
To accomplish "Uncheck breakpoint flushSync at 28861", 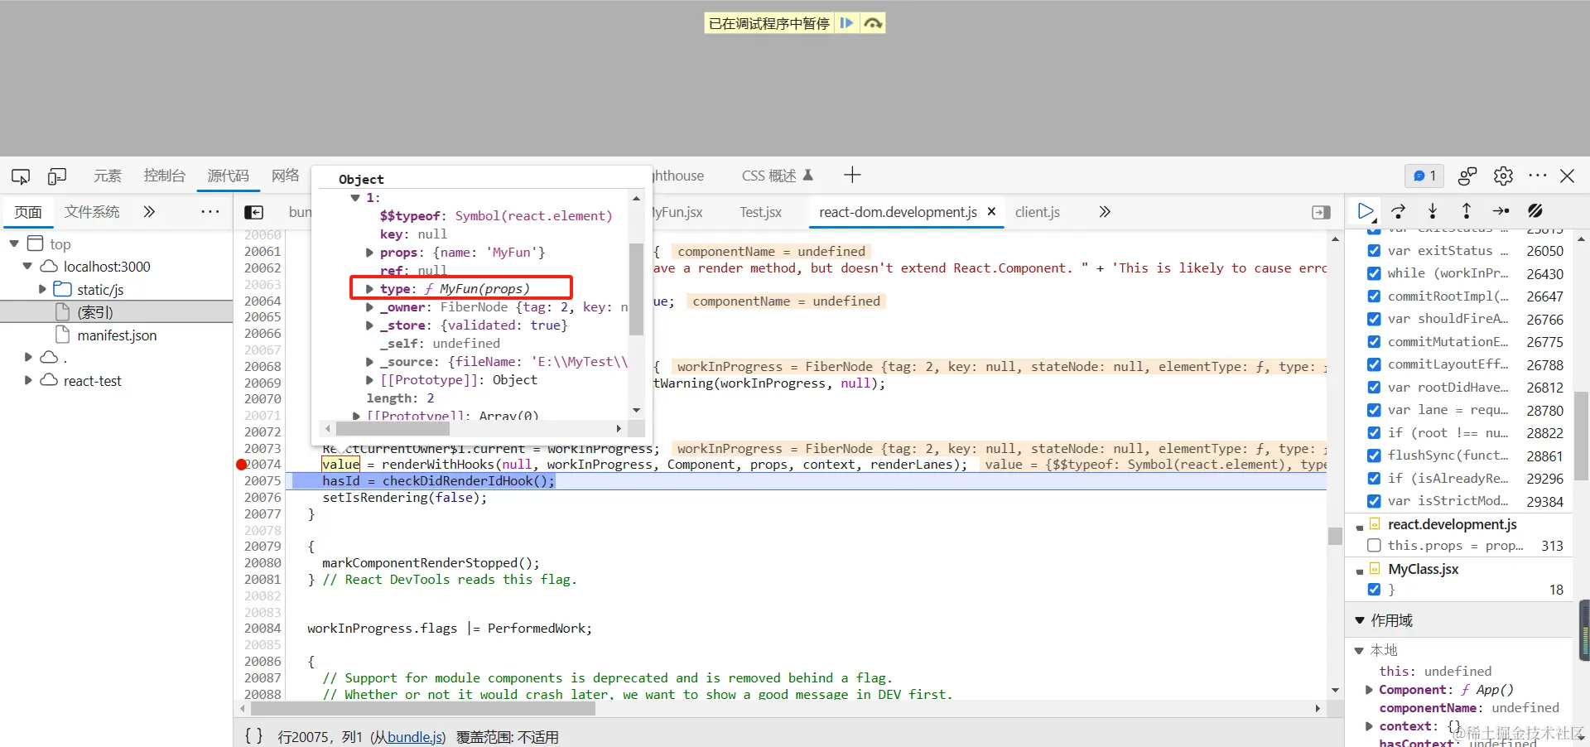I will (x=1374, y=455).
